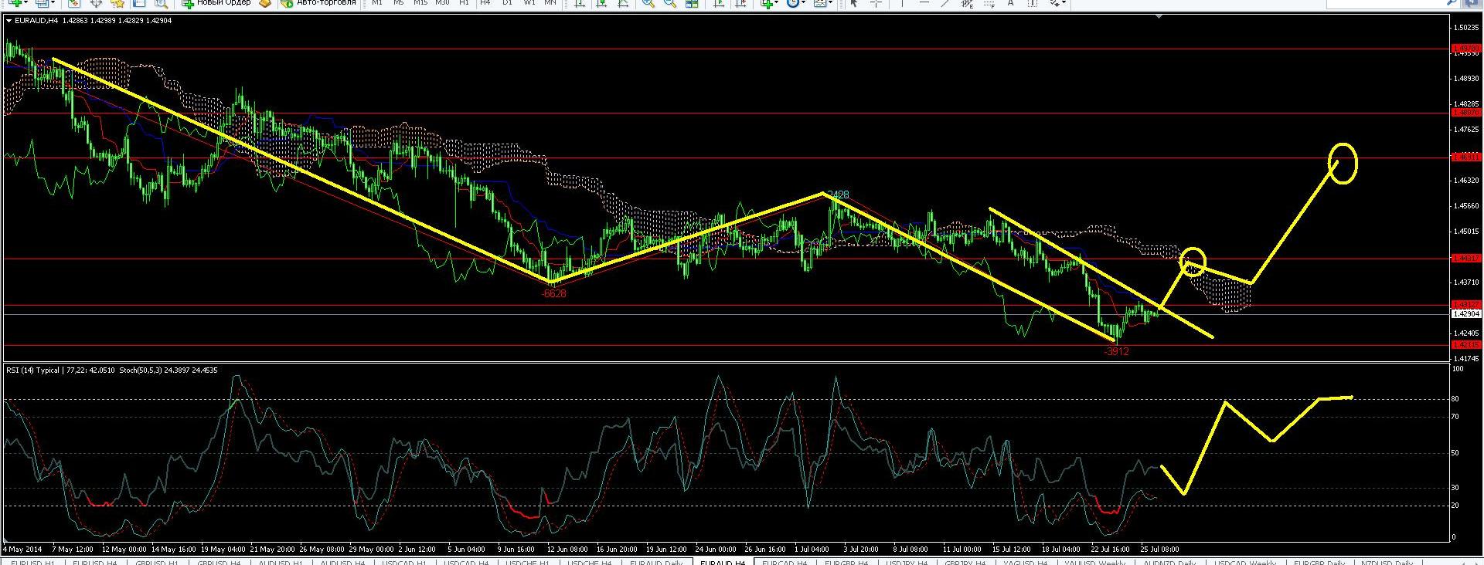Toggle Авто-торговля (Auto-trading) button
Image resolution: width=1484 pixels, height=565 pixels.
point(318,3)
